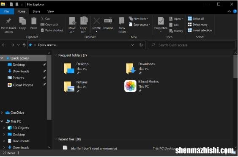
Task: Switch to the Share ribbon tab
Action: coord(36,11)
